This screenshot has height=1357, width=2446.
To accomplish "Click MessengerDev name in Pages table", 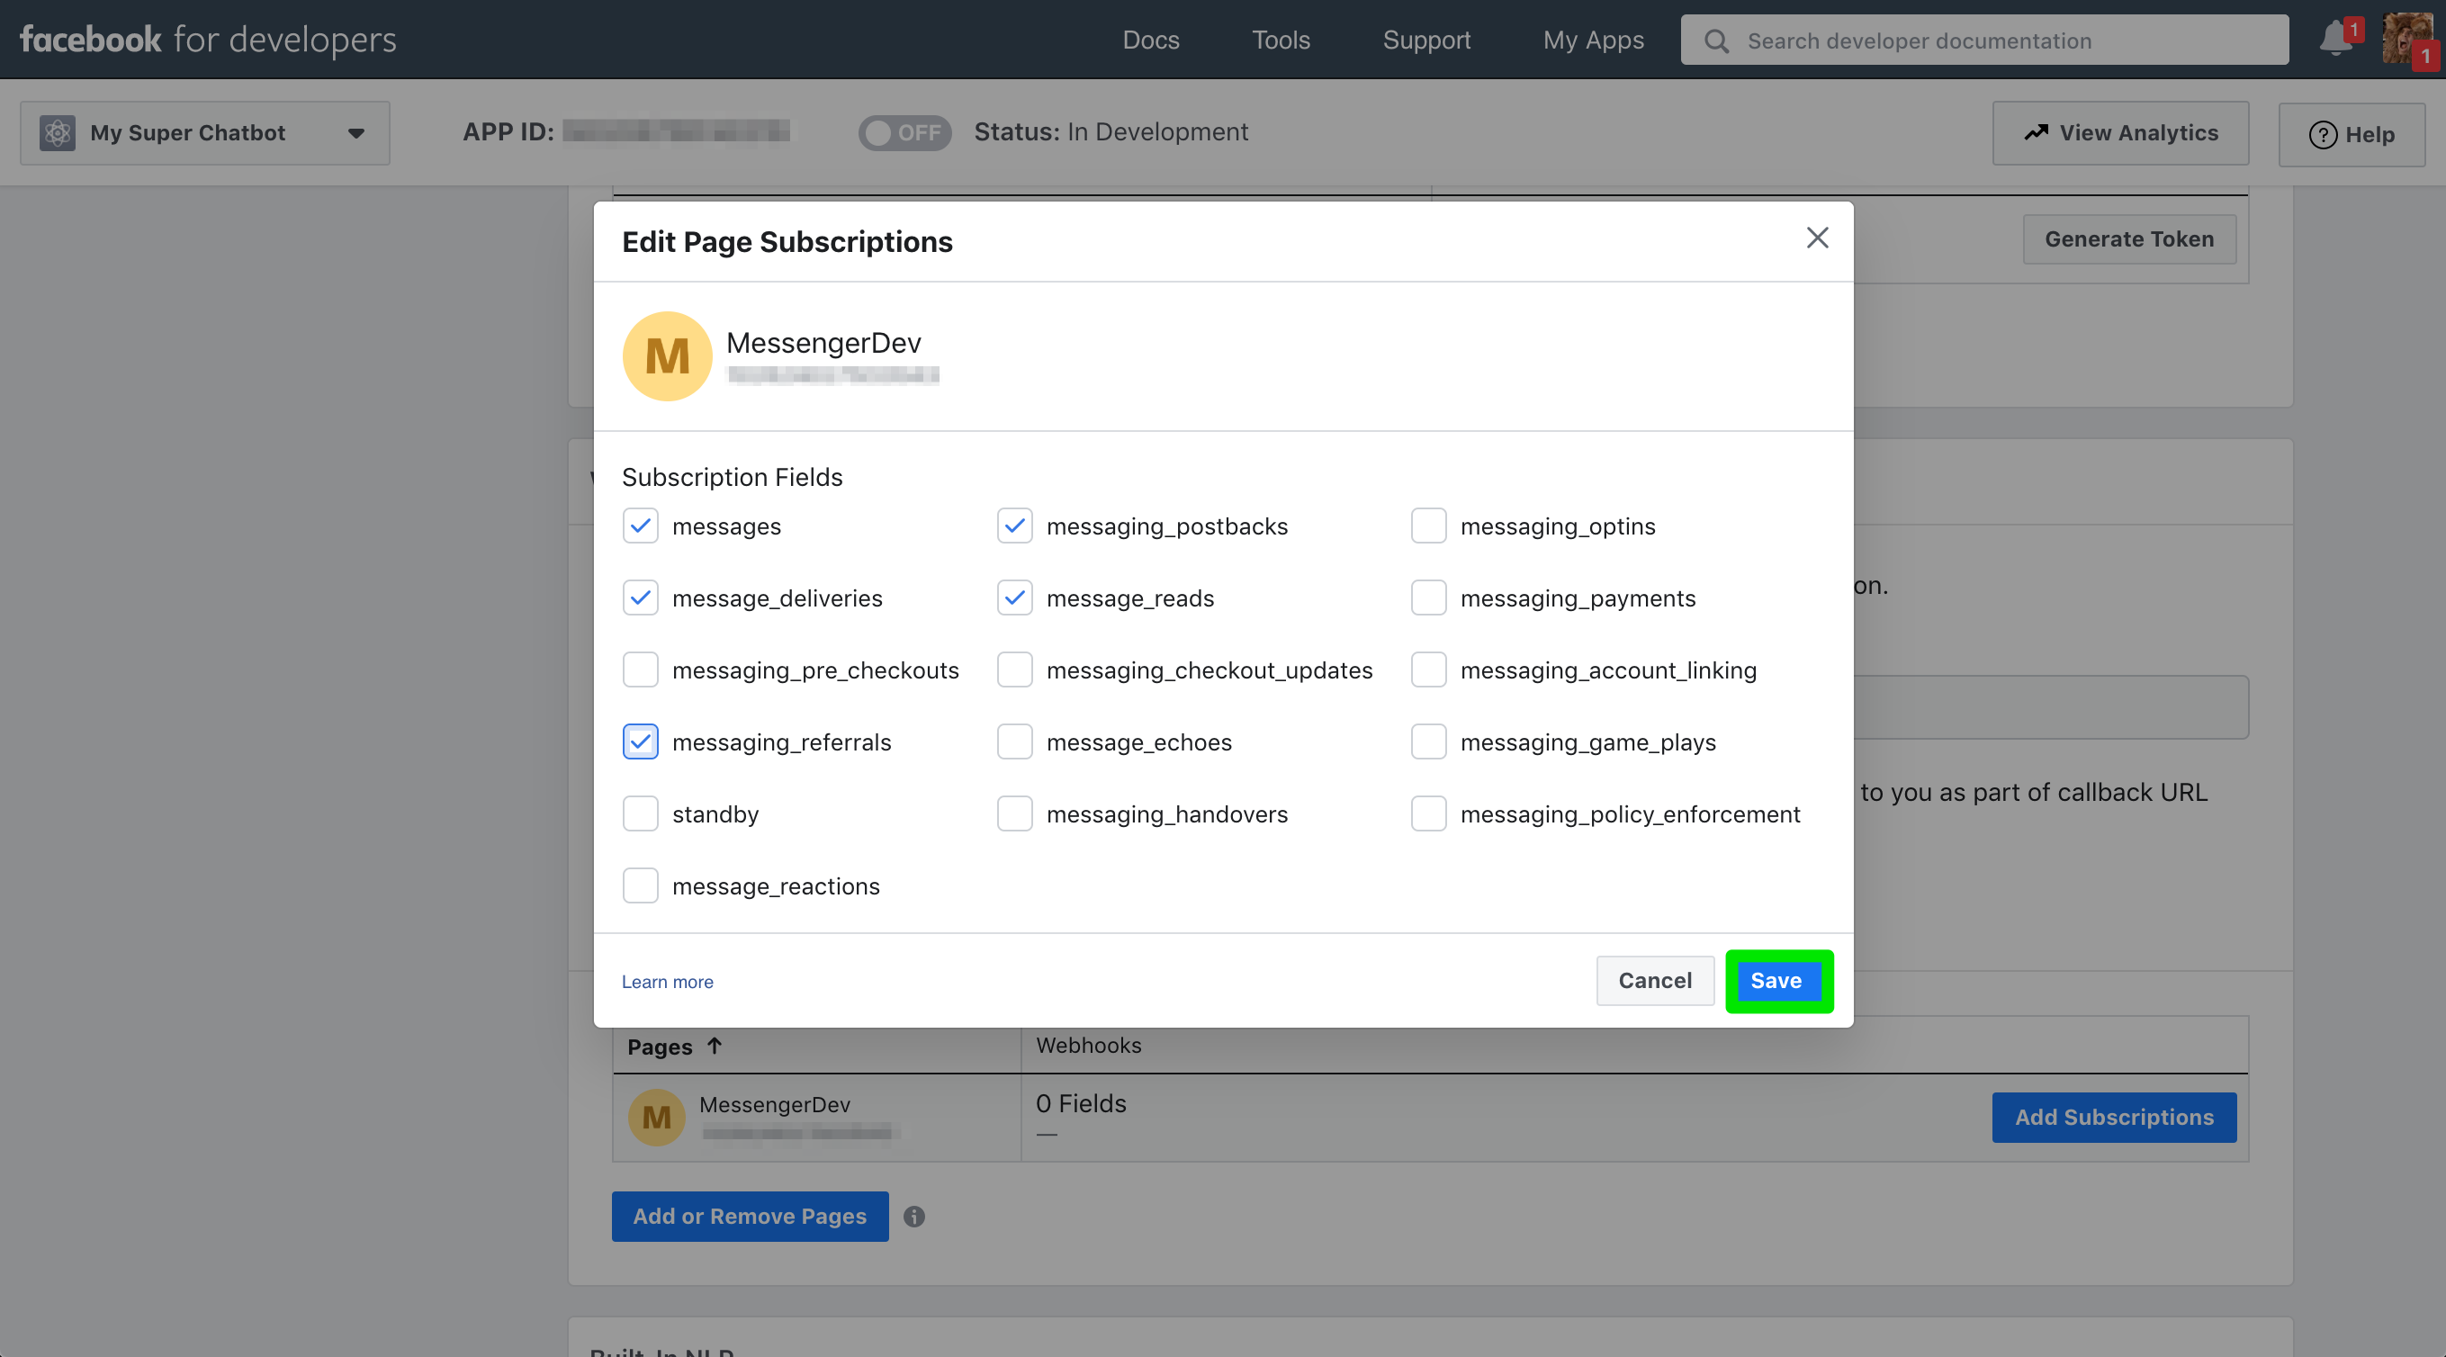I will pos(774,1104).
